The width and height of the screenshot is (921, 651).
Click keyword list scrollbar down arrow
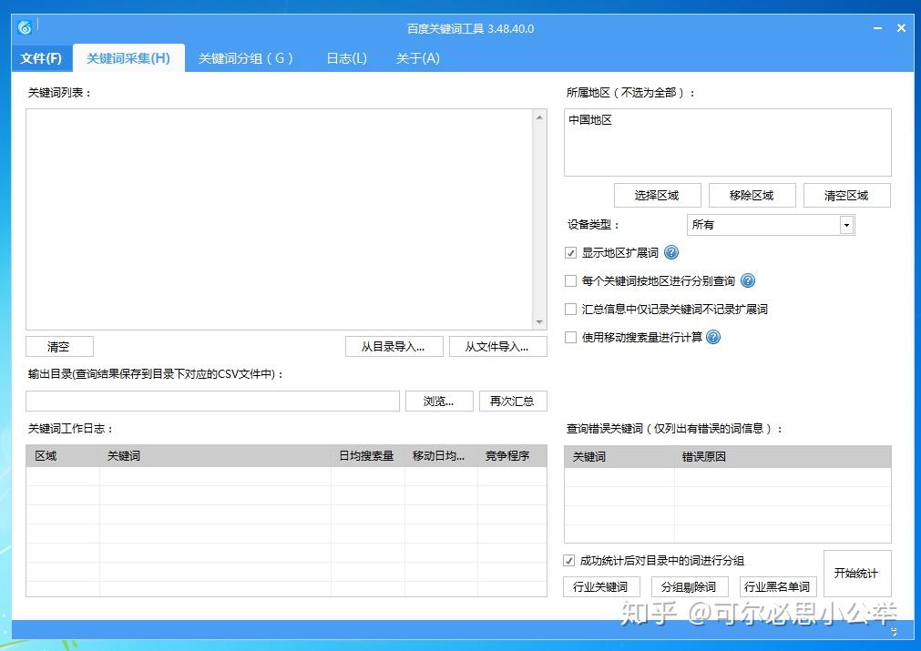pyautogui.click(x=539, y=322)
